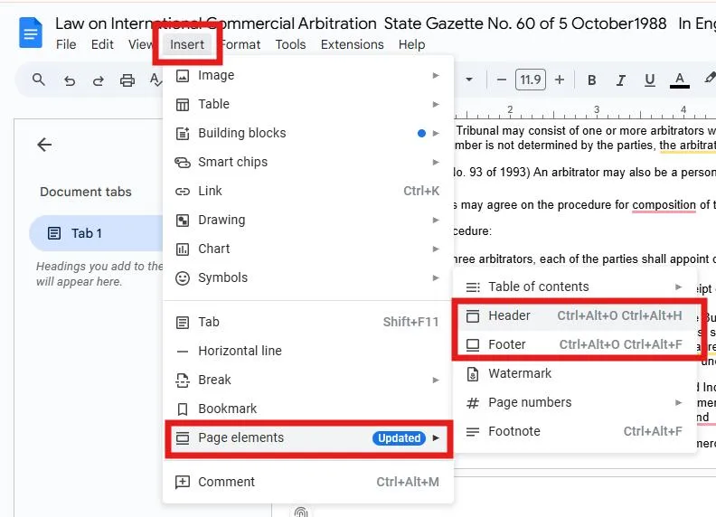Undo the last action
This screenshot has height=517, width=716.
coord(70,80)
